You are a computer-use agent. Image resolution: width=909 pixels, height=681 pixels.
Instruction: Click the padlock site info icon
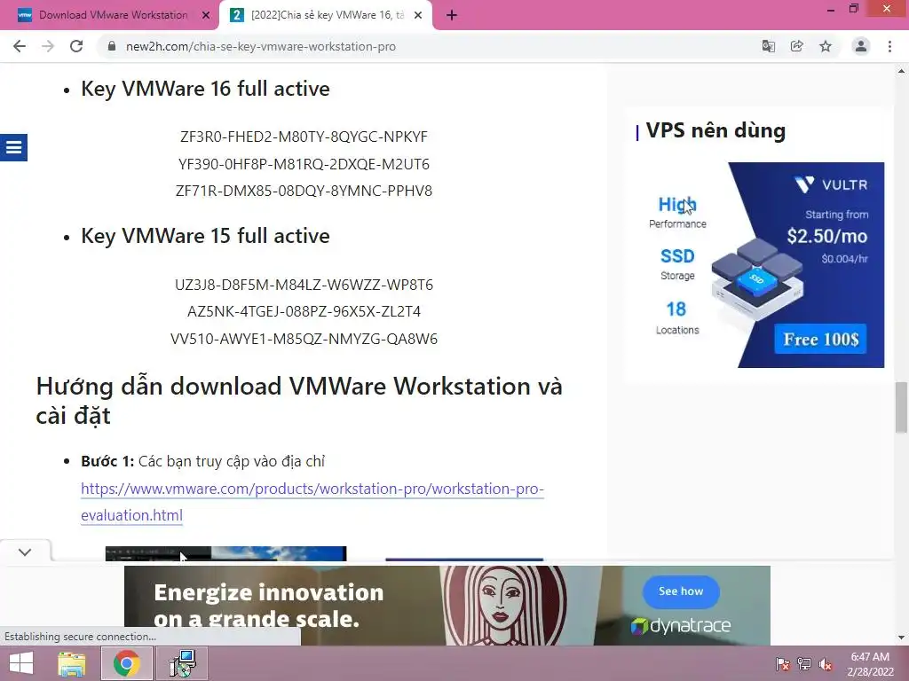click(112, 46)
